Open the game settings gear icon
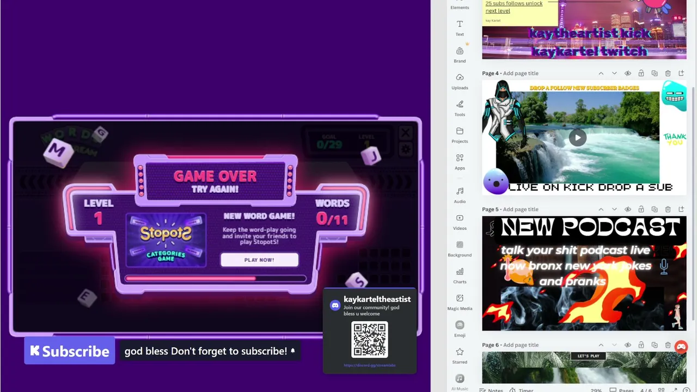 coord(406,148)
